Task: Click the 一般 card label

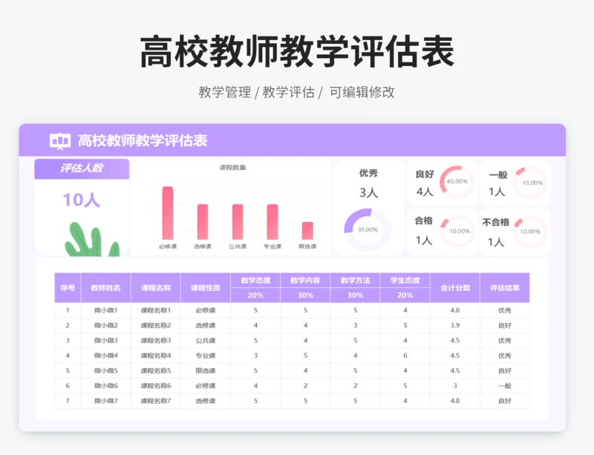Action: coord(498,174)
